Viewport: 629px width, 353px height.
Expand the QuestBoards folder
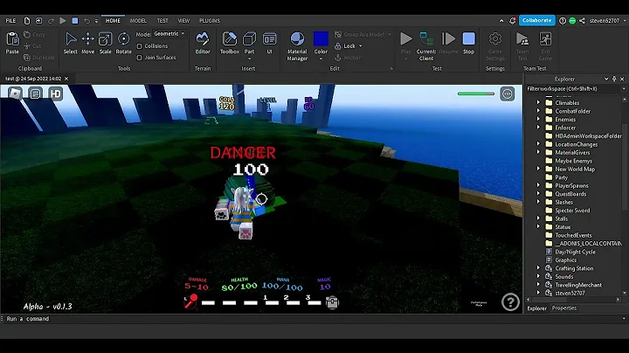point(539,194)
